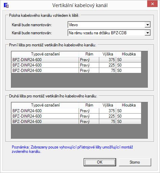Click Rám column header in second table
The width and height of the screenshot is (160, 173).
pyautogui.click(x=89, y=105)
